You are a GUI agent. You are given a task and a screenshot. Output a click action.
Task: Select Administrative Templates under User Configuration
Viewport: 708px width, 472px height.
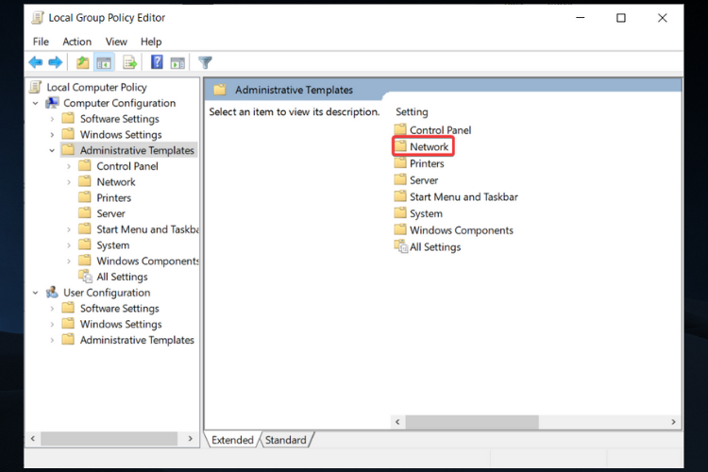coord(137,340)
